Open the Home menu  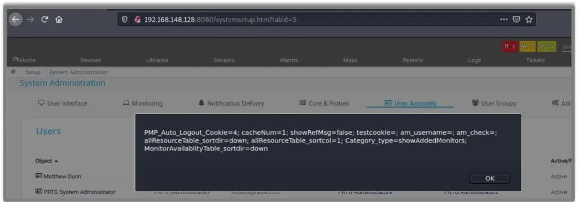[x=24, y=60]
